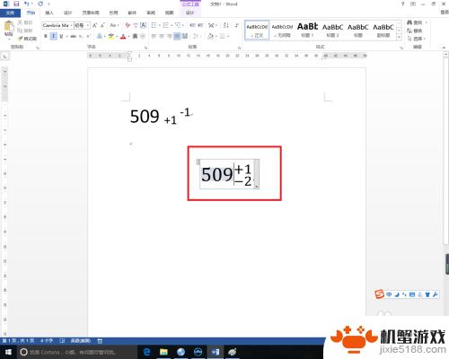
Task: Pick the red font color button
Action: point(123,37)
